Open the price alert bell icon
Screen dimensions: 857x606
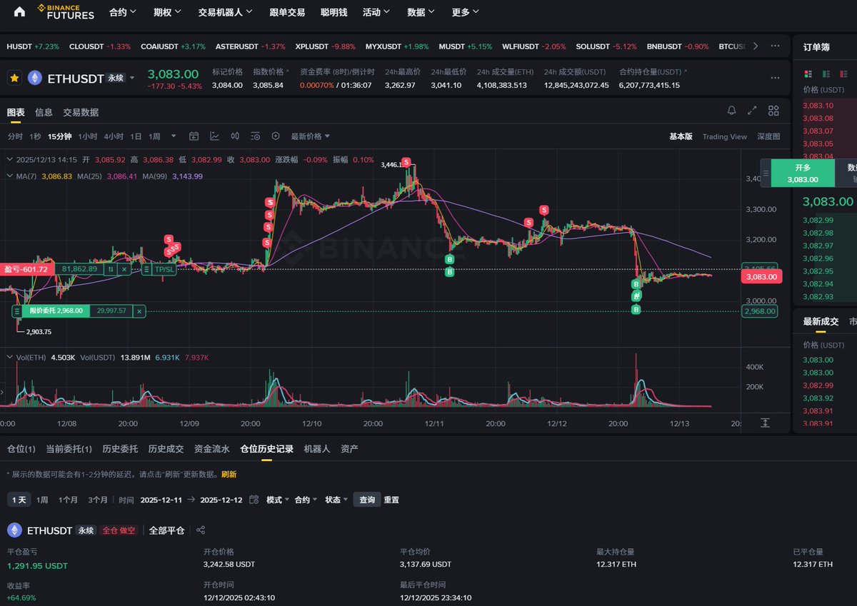pos(731,111)
